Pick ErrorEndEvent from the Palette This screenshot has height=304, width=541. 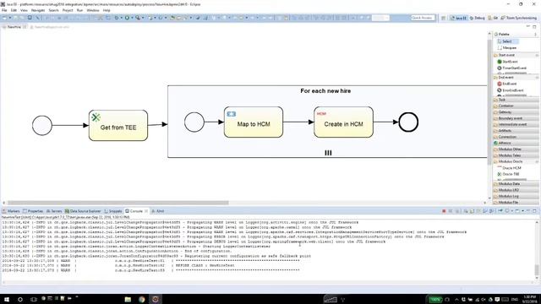(x=511, y=90)
